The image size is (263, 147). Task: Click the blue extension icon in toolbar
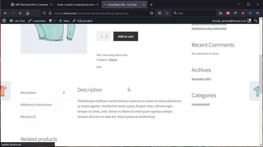click(x=250, y=13)
